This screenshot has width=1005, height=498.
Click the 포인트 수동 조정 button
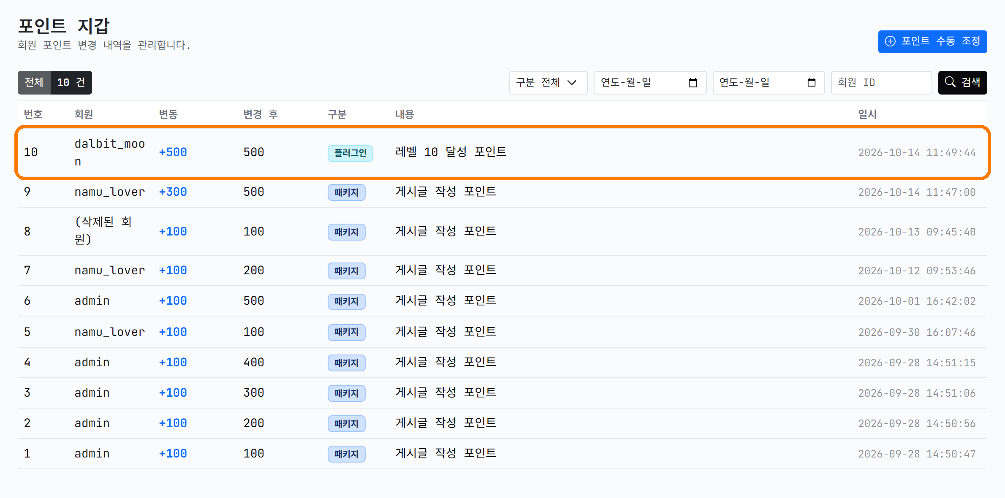[932, 41]
